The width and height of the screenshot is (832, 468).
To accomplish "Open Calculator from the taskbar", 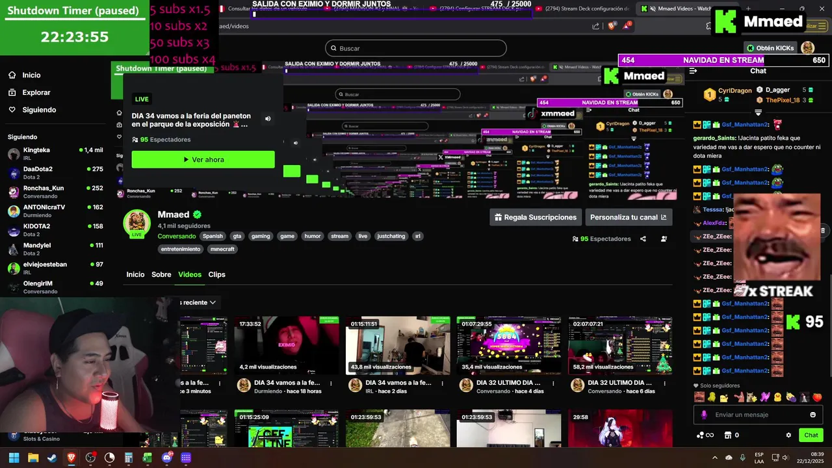I will click(x=129, y=458).
